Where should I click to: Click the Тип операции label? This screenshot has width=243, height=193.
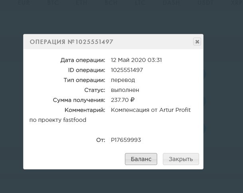pos(85,80)
